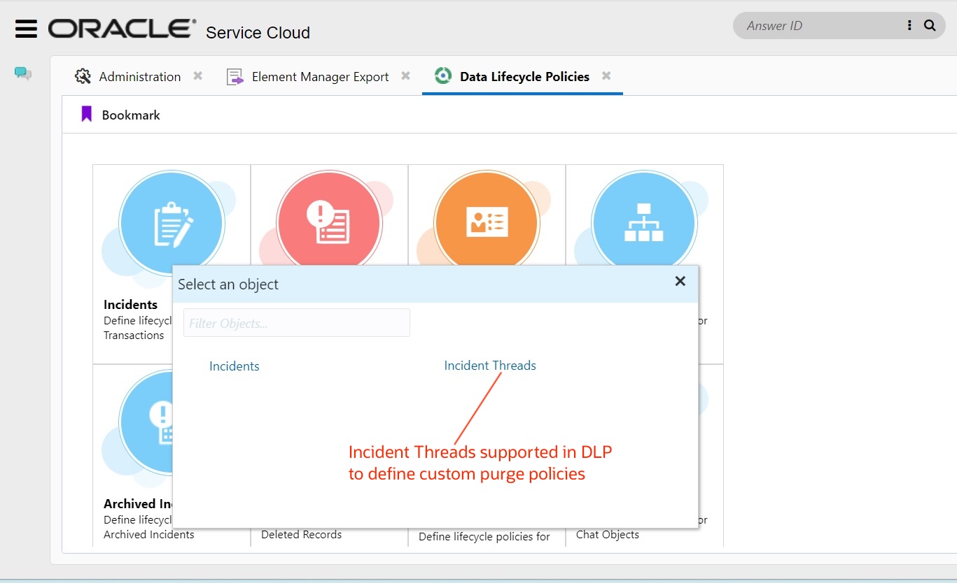Click the Element Manager Export tab icon
This screenshot has height=583, width=957.
click(235, 76)
